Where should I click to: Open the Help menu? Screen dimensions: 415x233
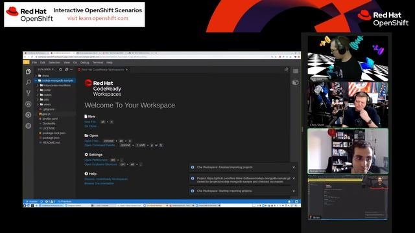pyautogui.click(x=110, y=63)
